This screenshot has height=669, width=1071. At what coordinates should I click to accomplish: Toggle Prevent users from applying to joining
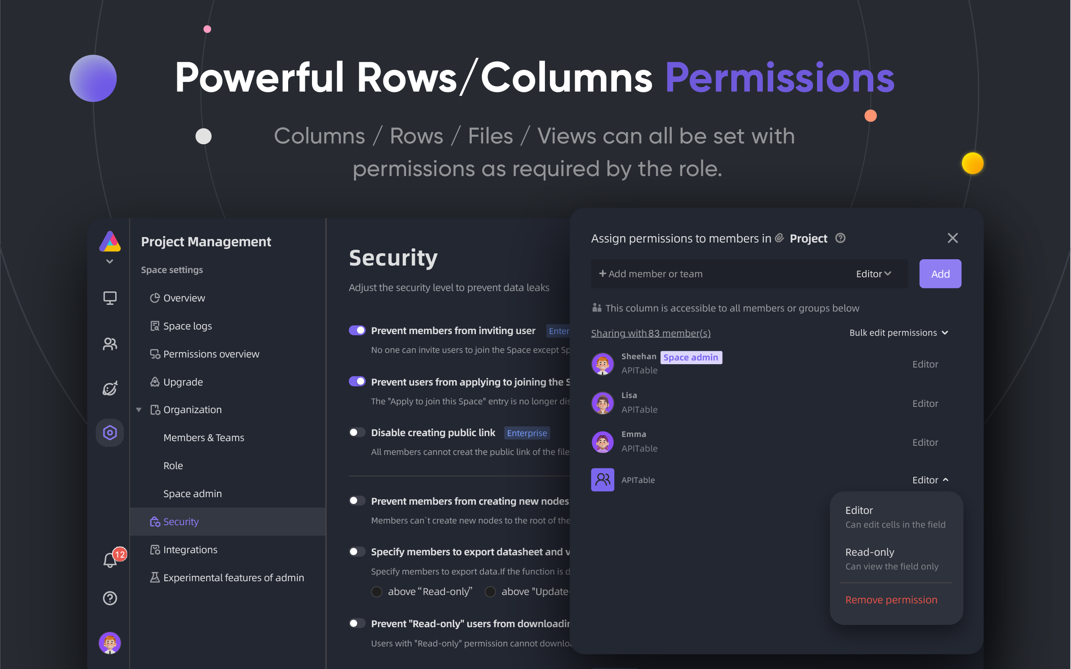click(x=357, y=381)
